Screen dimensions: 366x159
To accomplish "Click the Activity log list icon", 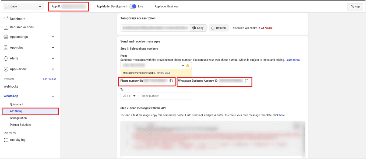I will 6,140.
